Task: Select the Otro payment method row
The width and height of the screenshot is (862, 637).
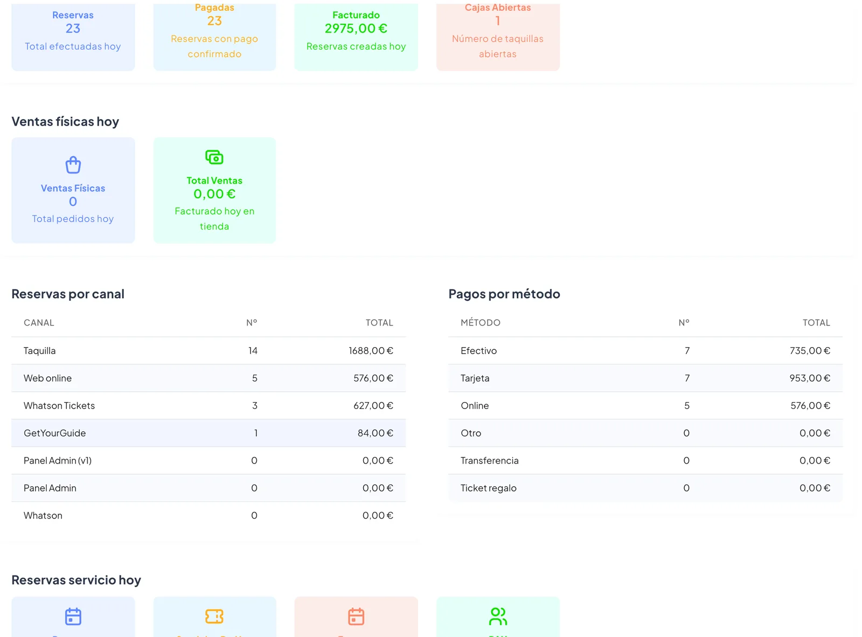Action: [645, 433]
